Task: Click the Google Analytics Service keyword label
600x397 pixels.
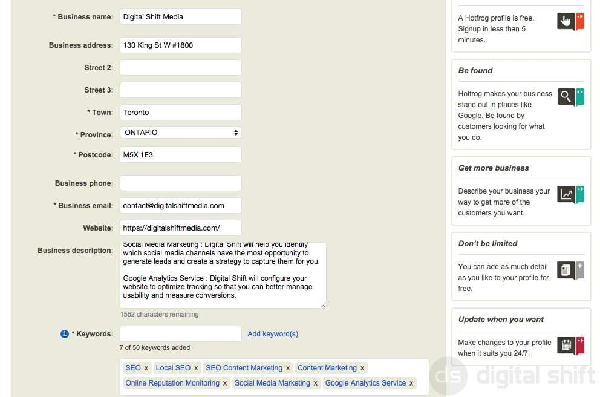Action: (x=365, y=383)
